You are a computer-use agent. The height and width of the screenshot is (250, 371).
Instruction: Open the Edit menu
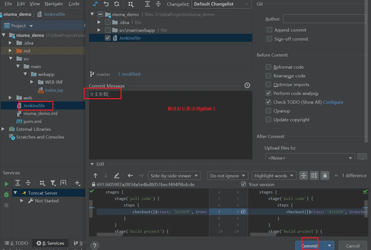(x=21, y=4)
